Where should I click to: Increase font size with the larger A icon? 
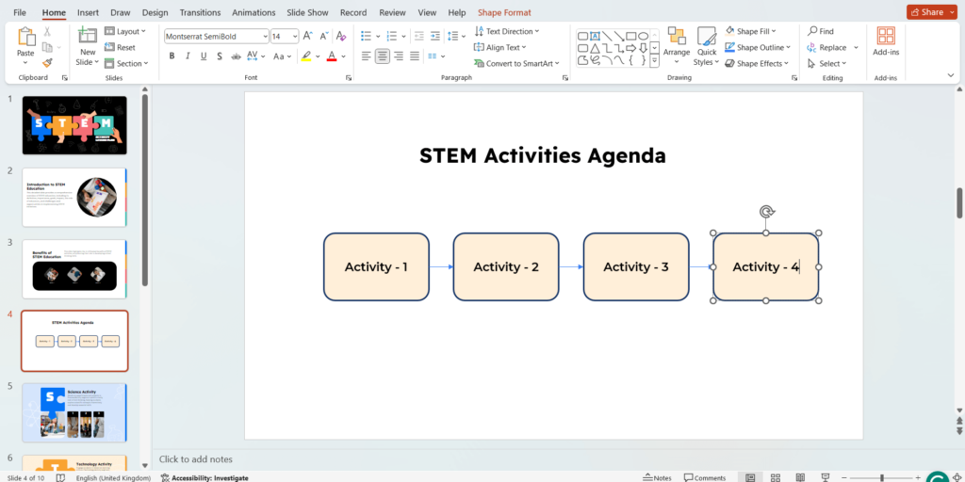pyautogui.click(x=309, y=37)
